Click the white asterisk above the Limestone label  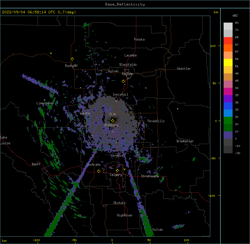coord(44,100)
